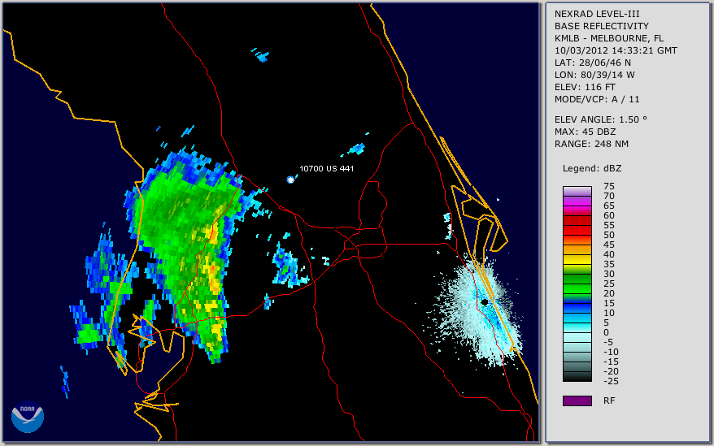This screenshot has width=714, height=446.
Task: Click the '40' legend value
Action: tap(609, 254)
